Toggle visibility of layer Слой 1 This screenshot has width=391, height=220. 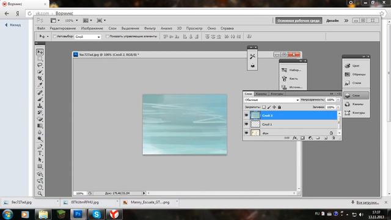pyautogui.click(x=246, y=124)
